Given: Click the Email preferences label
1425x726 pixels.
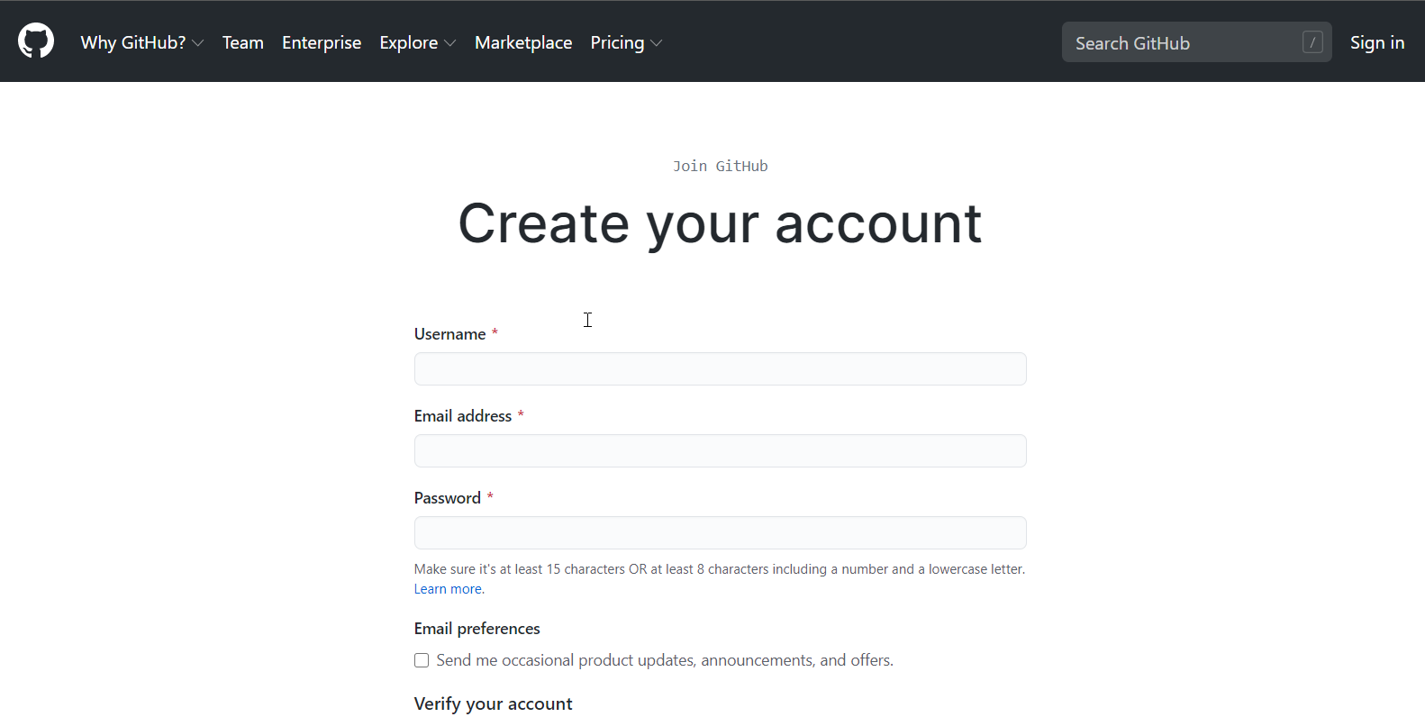Looking at the screenshot, I should tap(477, 629).
